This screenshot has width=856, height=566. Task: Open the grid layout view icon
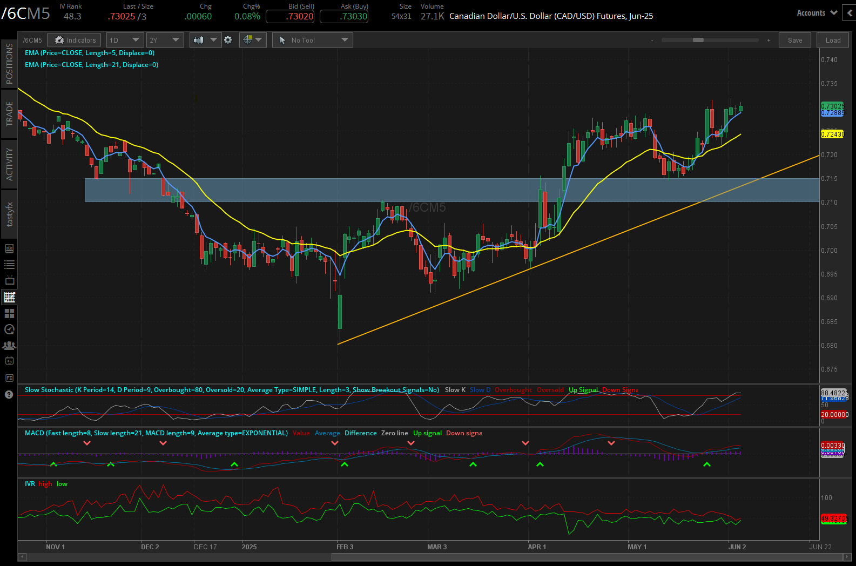[9, 313]
